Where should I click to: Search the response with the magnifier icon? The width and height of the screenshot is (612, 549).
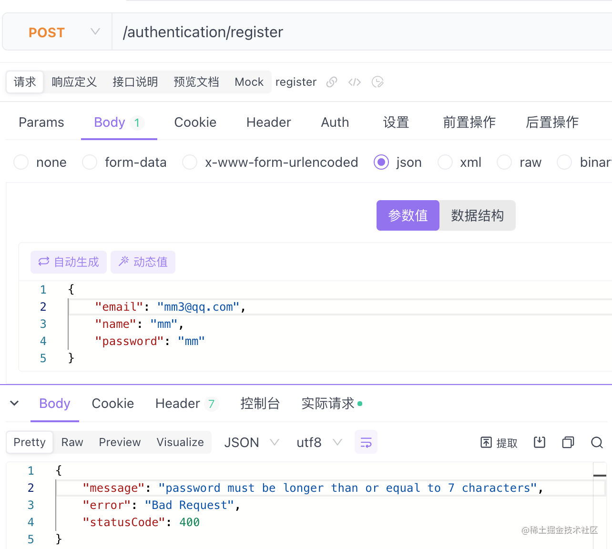597,443
